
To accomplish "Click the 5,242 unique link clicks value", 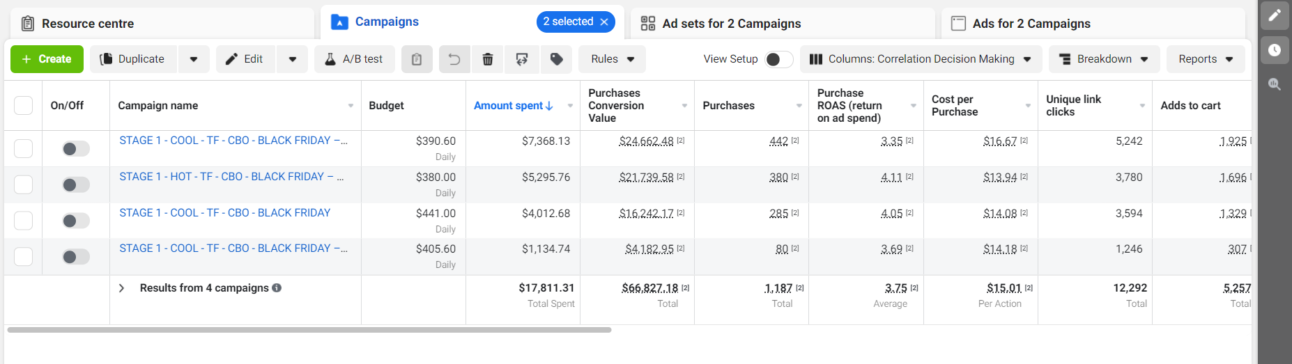I will coord(1129,141).
